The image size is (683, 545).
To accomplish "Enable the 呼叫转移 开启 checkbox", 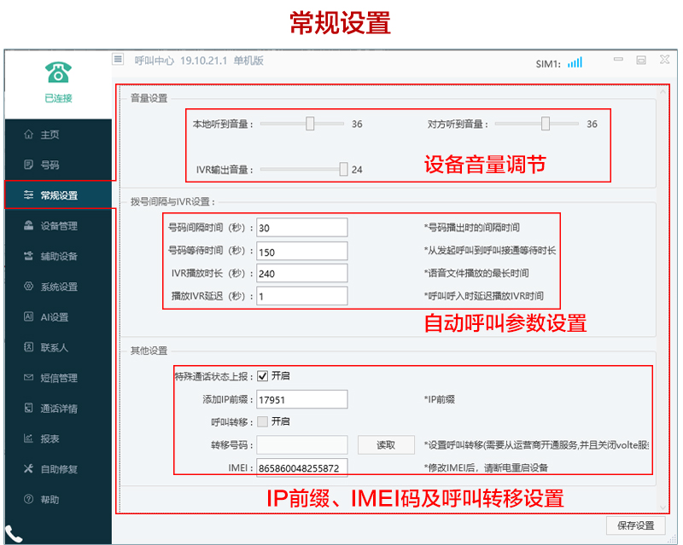I will (x=263, y=421).
